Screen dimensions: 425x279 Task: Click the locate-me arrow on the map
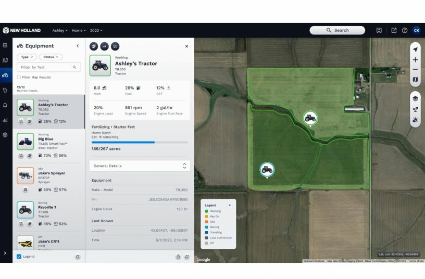click(x=415, y=49)
